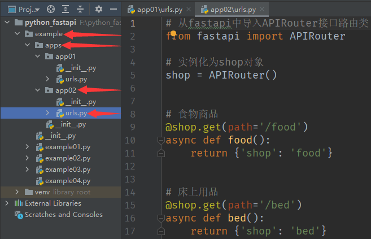The image size is (371, 239).
Task: Collapse the app01 folder
Action: point(38,57)
